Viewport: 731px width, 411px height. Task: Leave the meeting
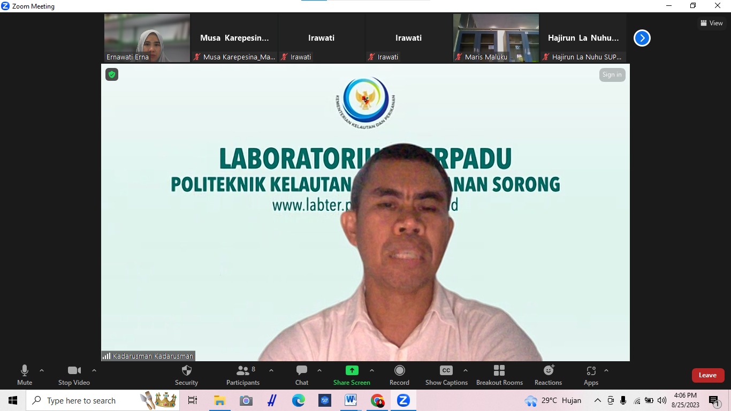pyautogui.click(x=707, y=375)
